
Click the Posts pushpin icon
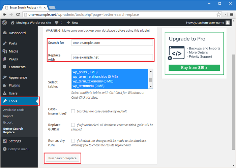click(5, 43)
